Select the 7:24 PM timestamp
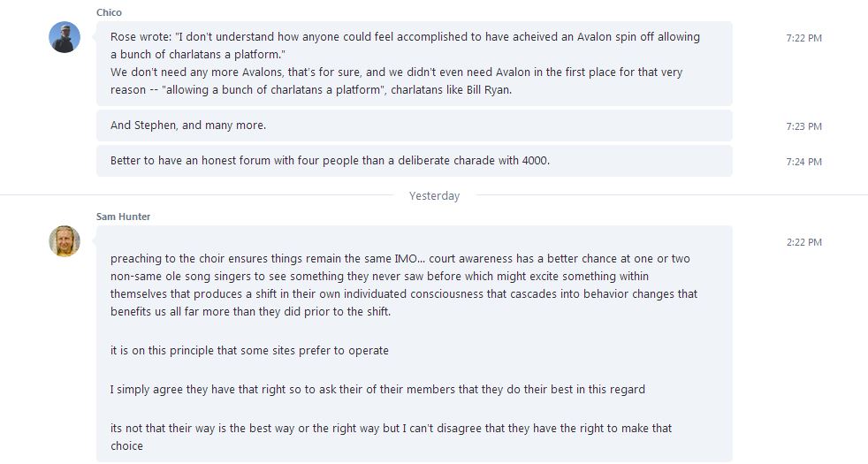This screenshot has width=868, height=464. pos(803,162)
